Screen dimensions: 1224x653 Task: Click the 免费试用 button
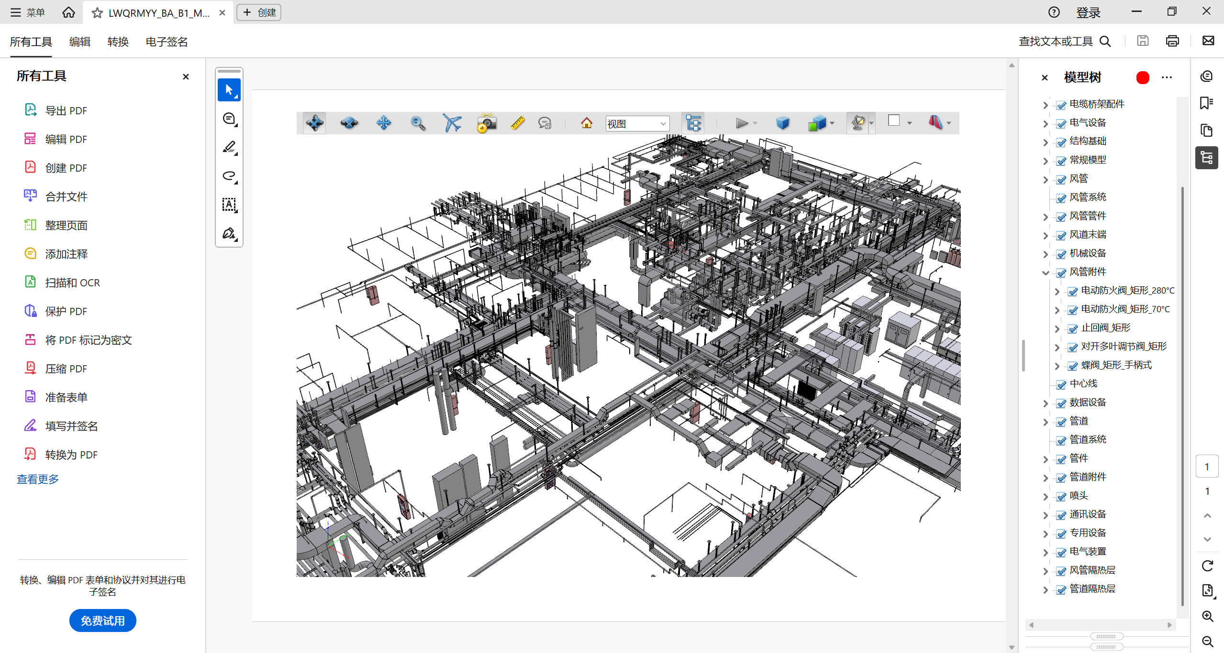[102, 620]
